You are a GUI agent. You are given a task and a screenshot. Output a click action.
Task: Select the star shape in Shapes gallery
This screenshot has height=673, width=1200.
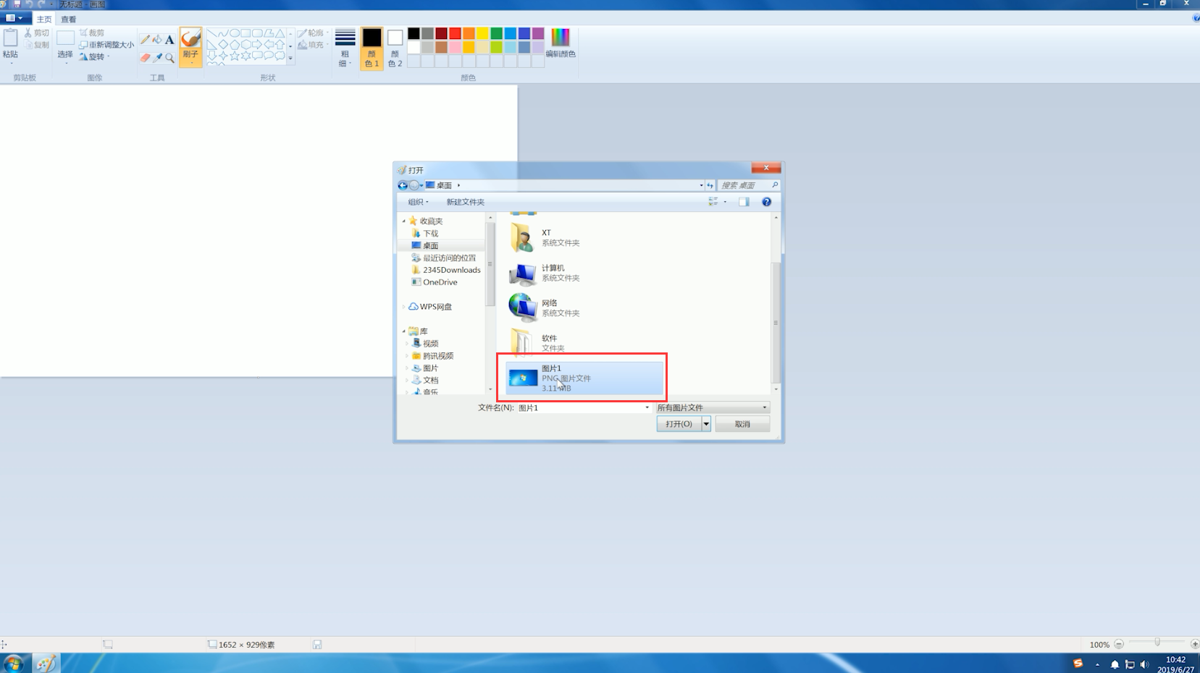(x=234, y=56)
